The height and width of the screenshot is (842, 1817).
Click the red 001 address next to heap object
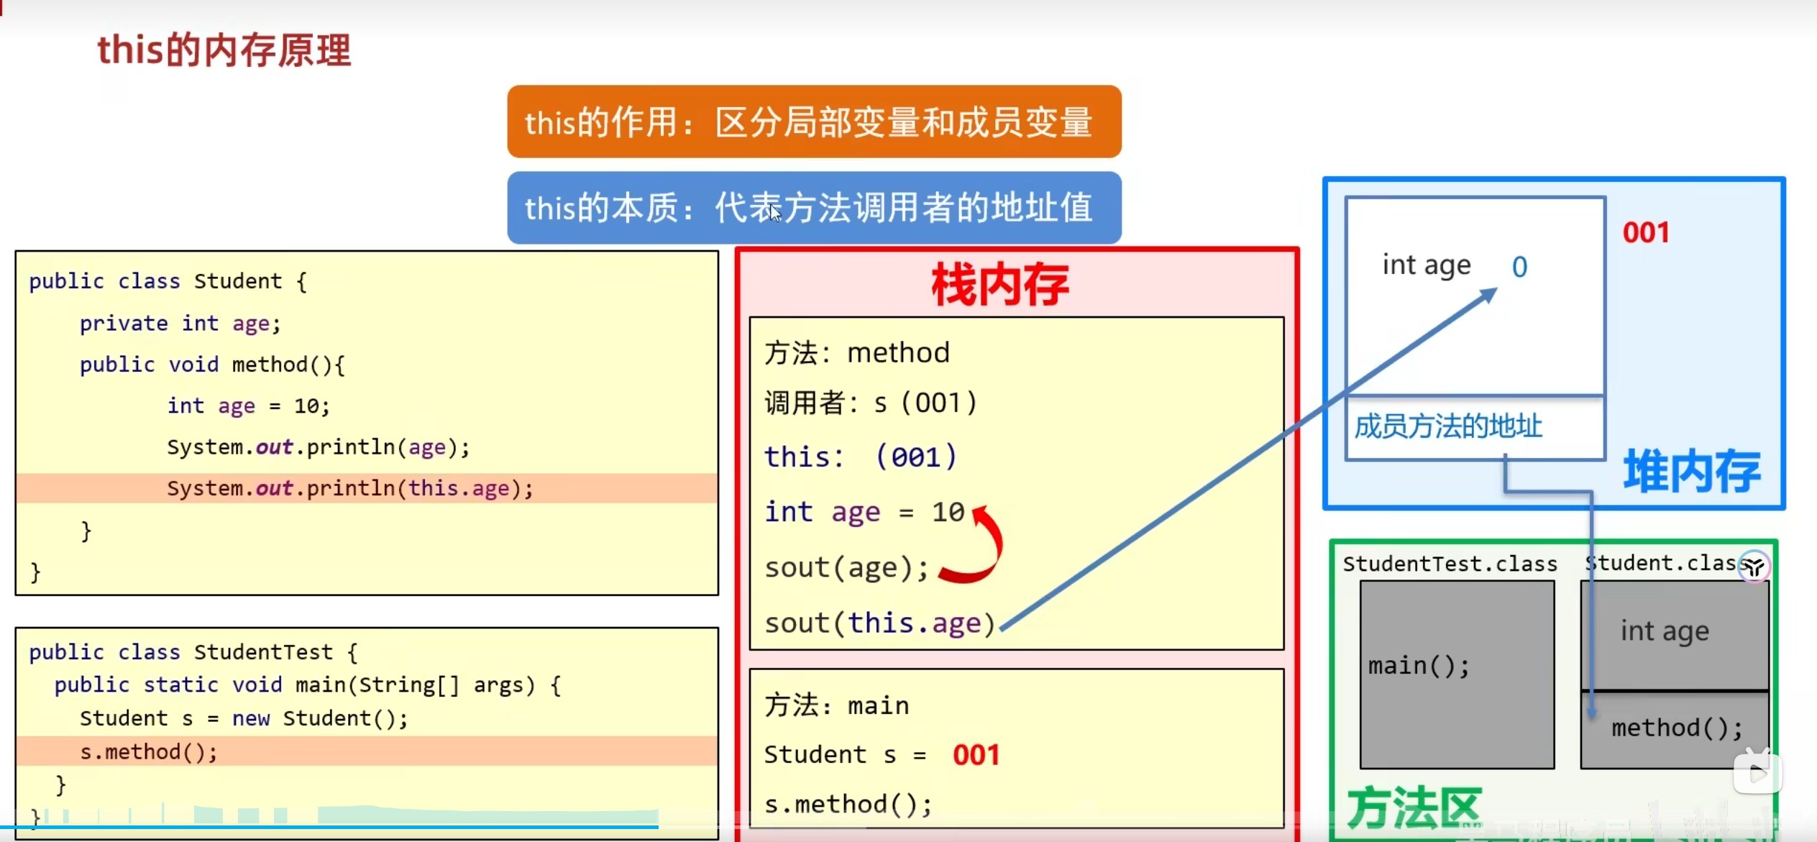pyautogui.click(x=1646, y=233)
